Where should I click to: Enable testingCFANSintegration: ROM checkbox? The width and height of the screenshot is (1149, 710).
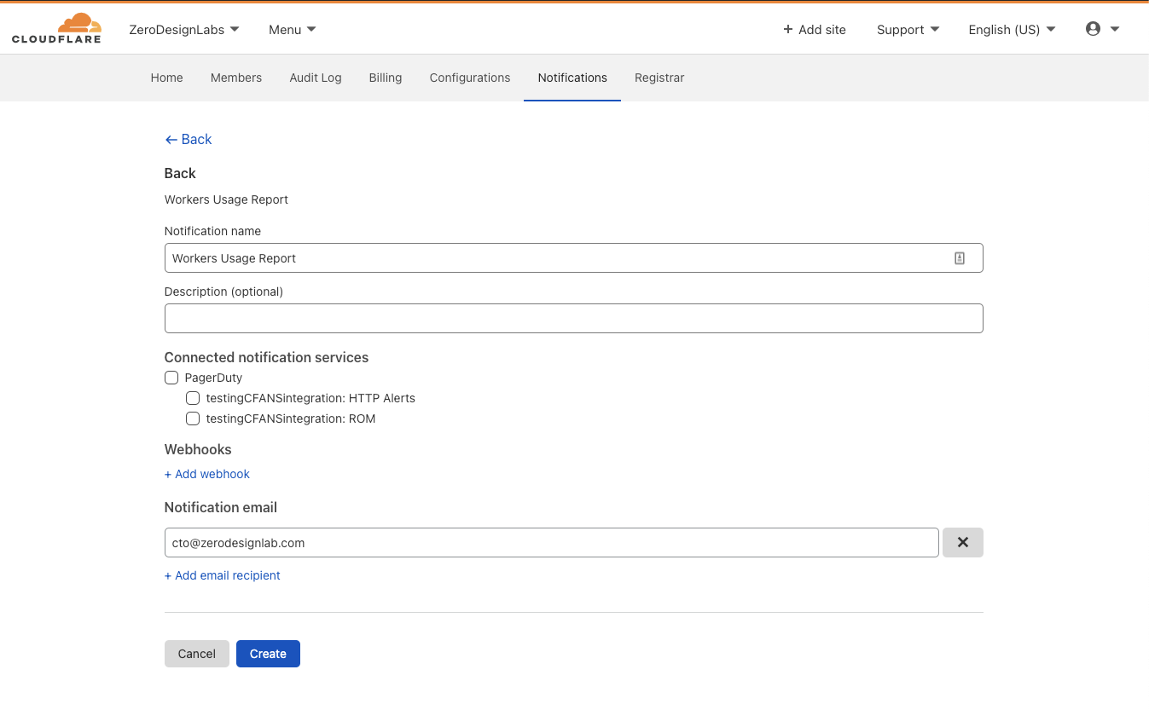tap(193, 418)
